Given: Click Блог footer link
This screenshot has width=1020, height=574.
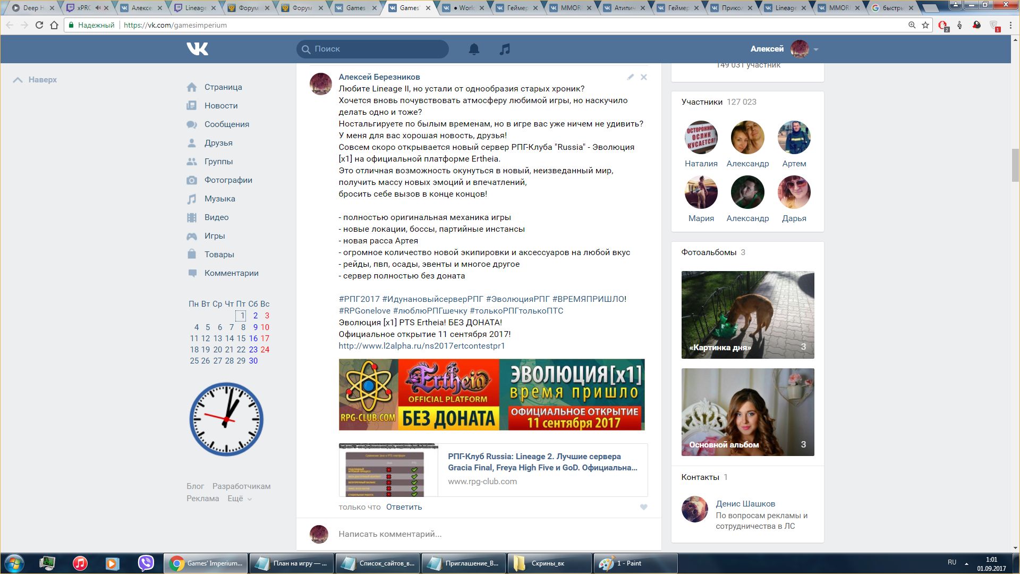Looking at the screenshot, I should (195, 486).
